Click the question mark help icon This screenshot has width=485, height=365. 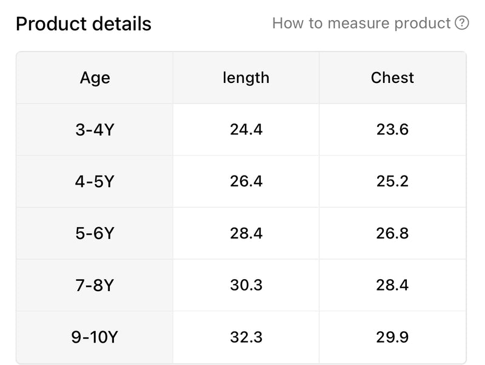[462, 23]
